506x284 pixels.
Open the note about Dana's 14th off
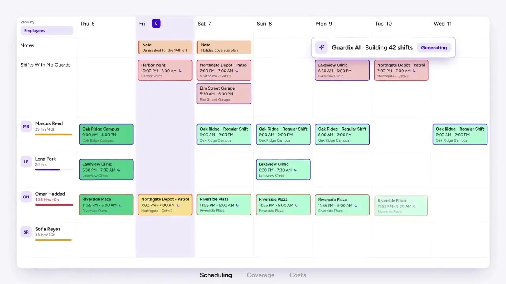point(165,47)
